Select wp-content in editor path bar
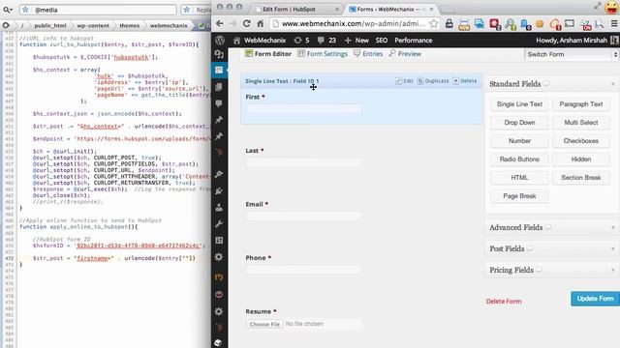The width and height of the screenshot is (620, 348). [x=93, y=26]
